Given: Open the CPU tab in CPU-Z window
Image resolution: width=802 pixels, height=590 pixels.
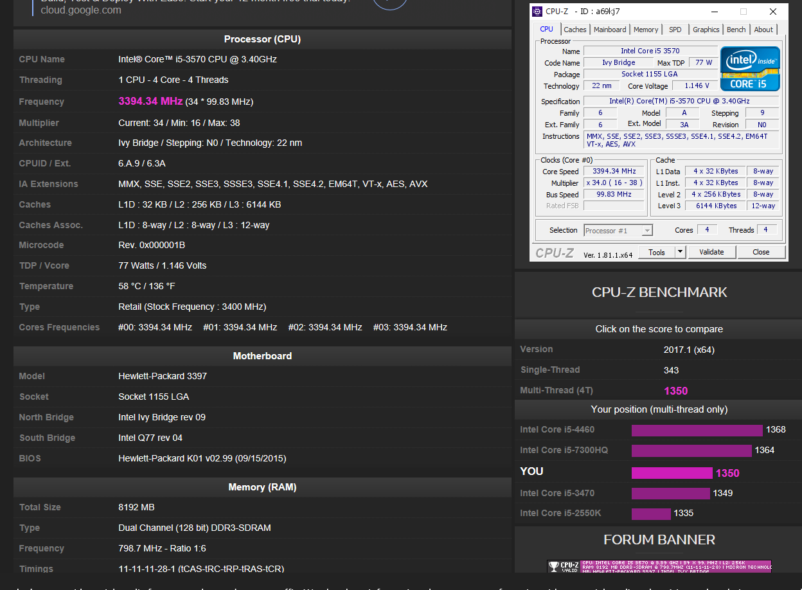Looking at the screenshot, I should point(546,29).
